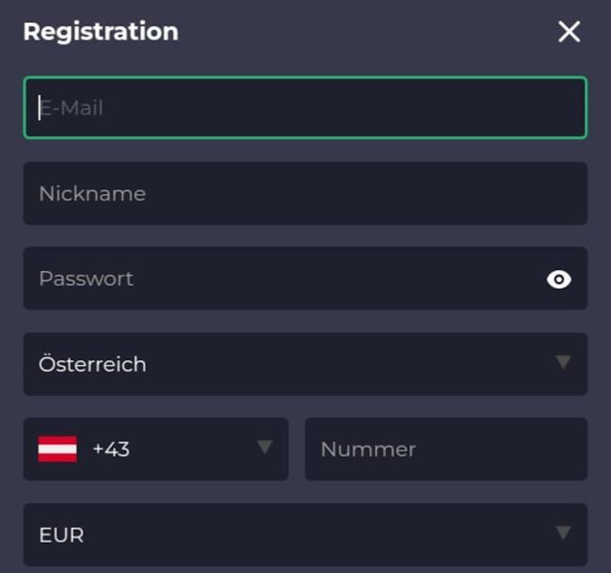Screen dimensions: 611x573
Task: Click the +43 code label
Action: (111, 450)
